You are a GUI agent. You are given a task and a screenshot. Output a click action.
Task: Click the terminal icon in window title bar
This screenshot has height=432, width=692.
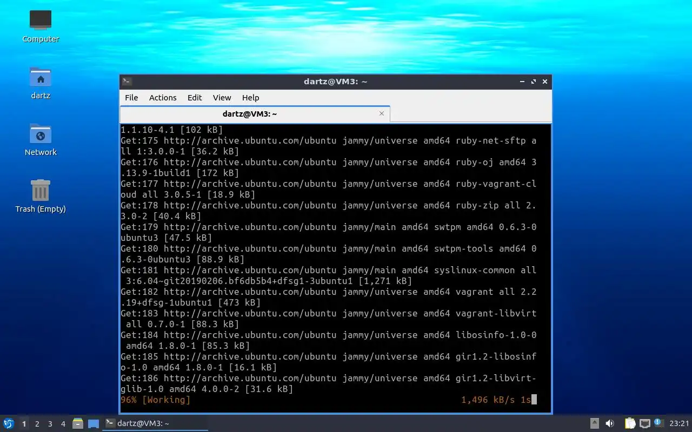point(127,82)
